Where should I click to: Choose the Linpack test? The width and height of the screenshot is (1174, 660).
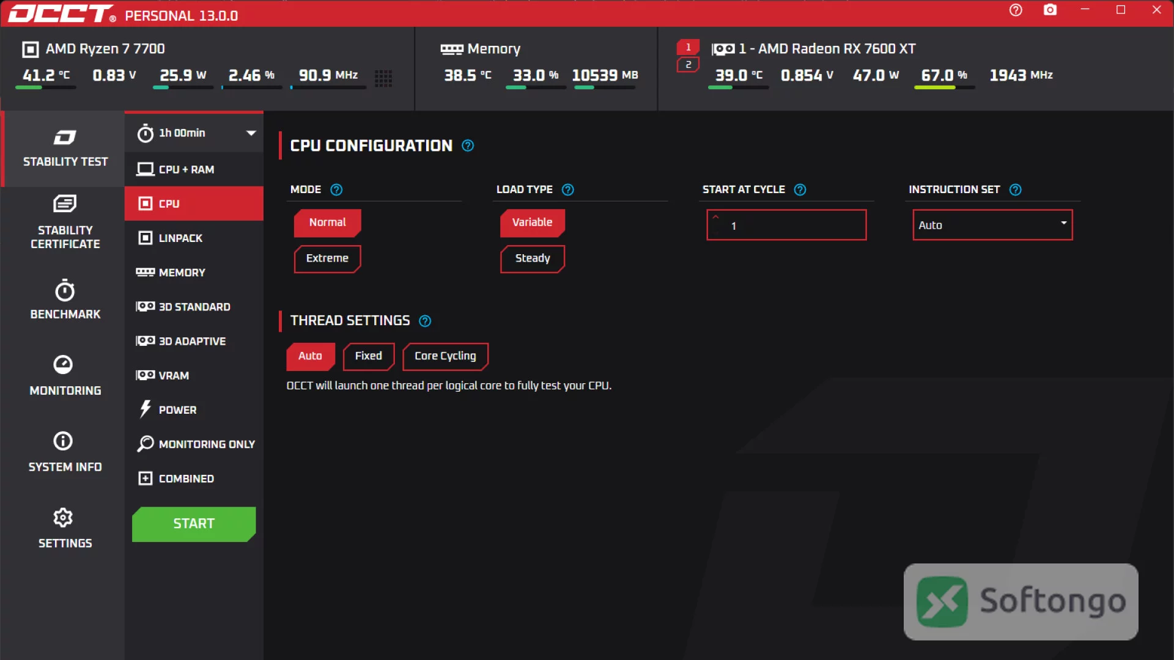(194, 238)
